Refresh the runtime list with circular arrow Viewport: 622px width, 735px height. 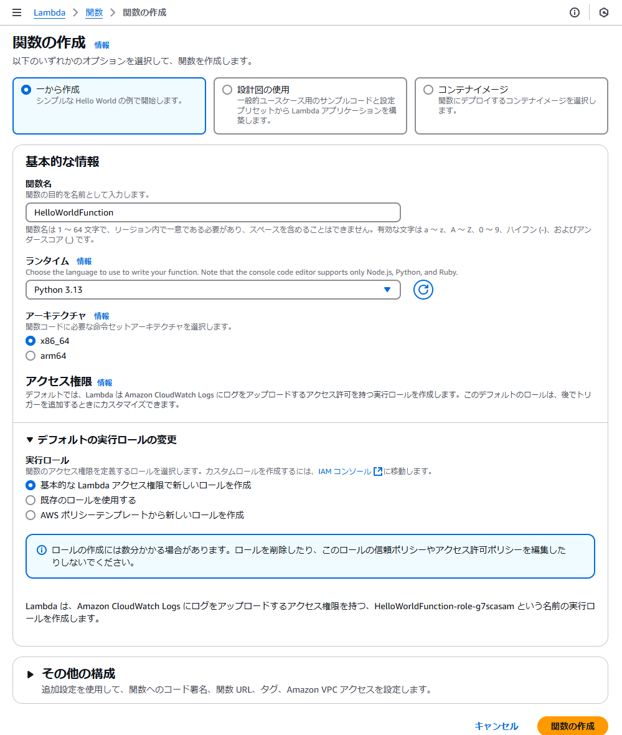tap(423, 290)
